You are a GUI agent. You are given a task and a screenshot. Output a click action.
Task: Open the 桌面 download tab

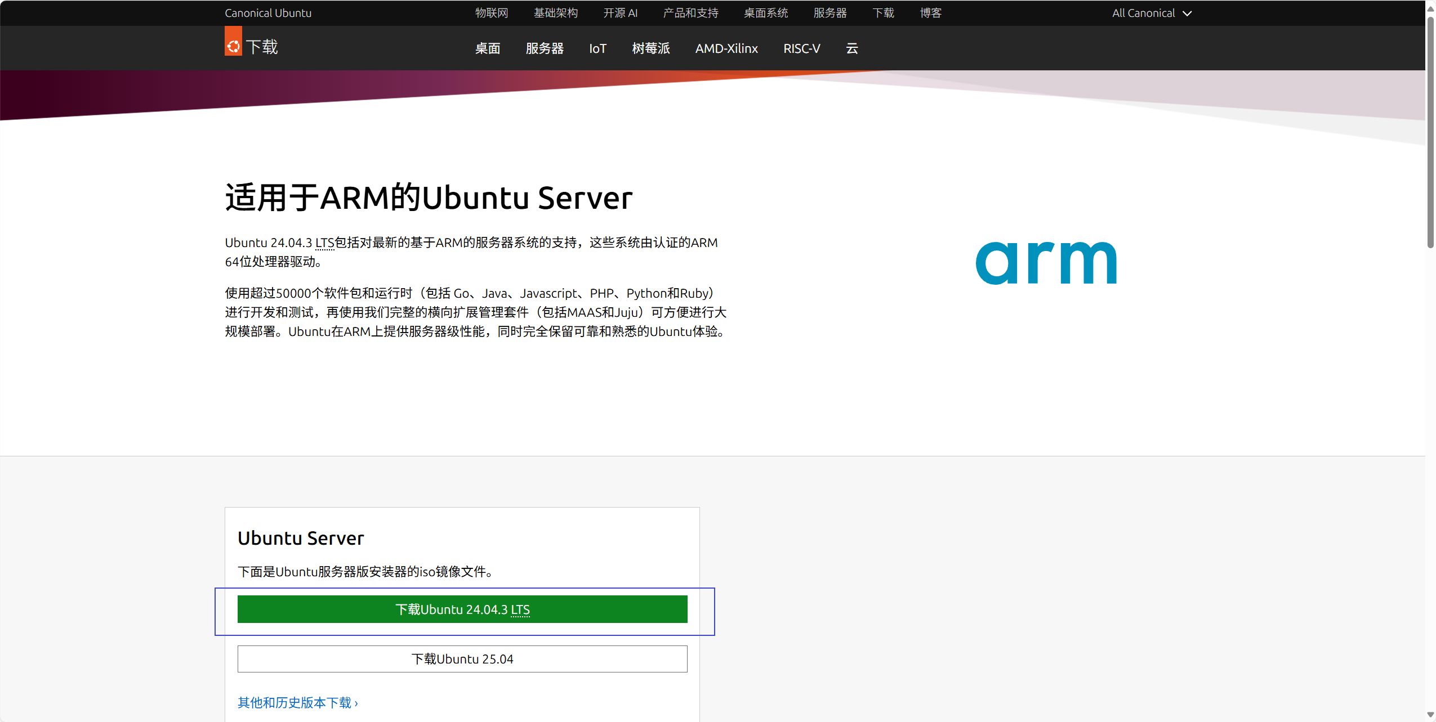pos(487,48)
